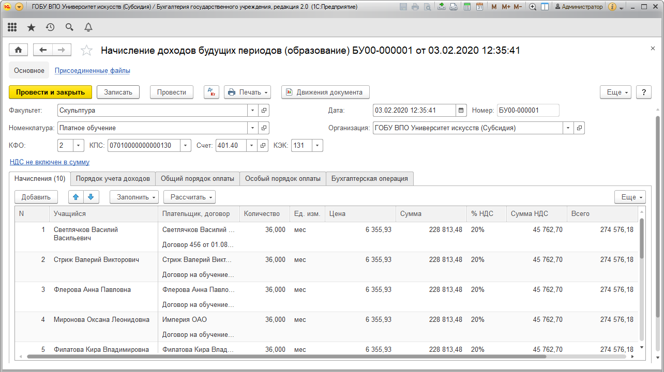Open the НДС не включен в сумму link
Image resolution: width=664 pixels, height=372 pixels.
[50, 162]
